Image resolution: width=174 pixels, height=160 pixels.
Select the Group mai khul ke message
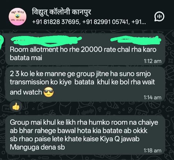[85, 135]
